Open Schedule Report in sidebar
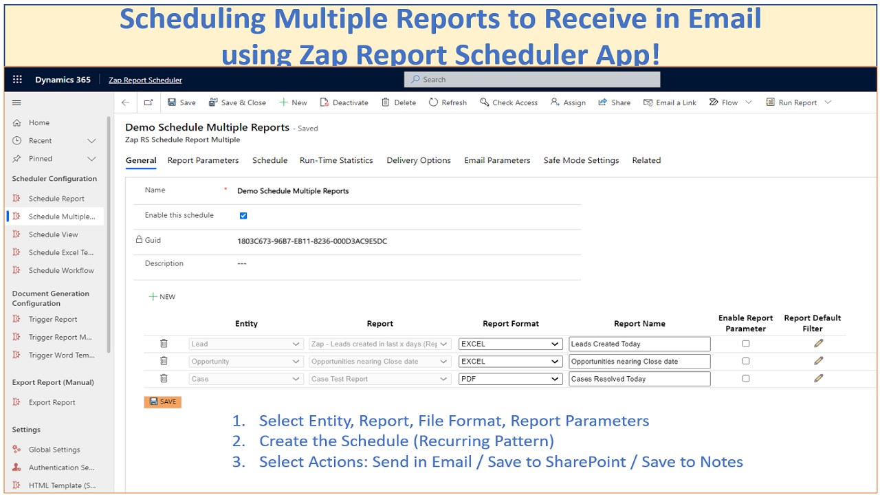 [56, 199]
